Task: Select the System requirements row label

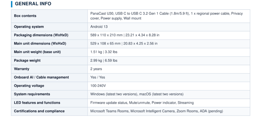Action: click(32, 94)
